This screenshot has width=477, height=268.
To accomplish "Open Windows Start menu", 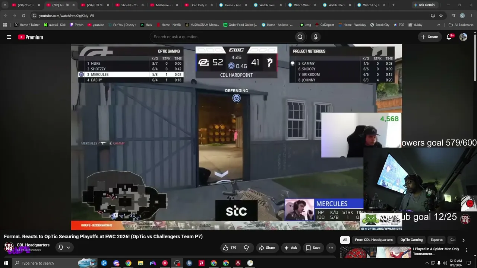I will pyautogui.click(x=6, y=263).
